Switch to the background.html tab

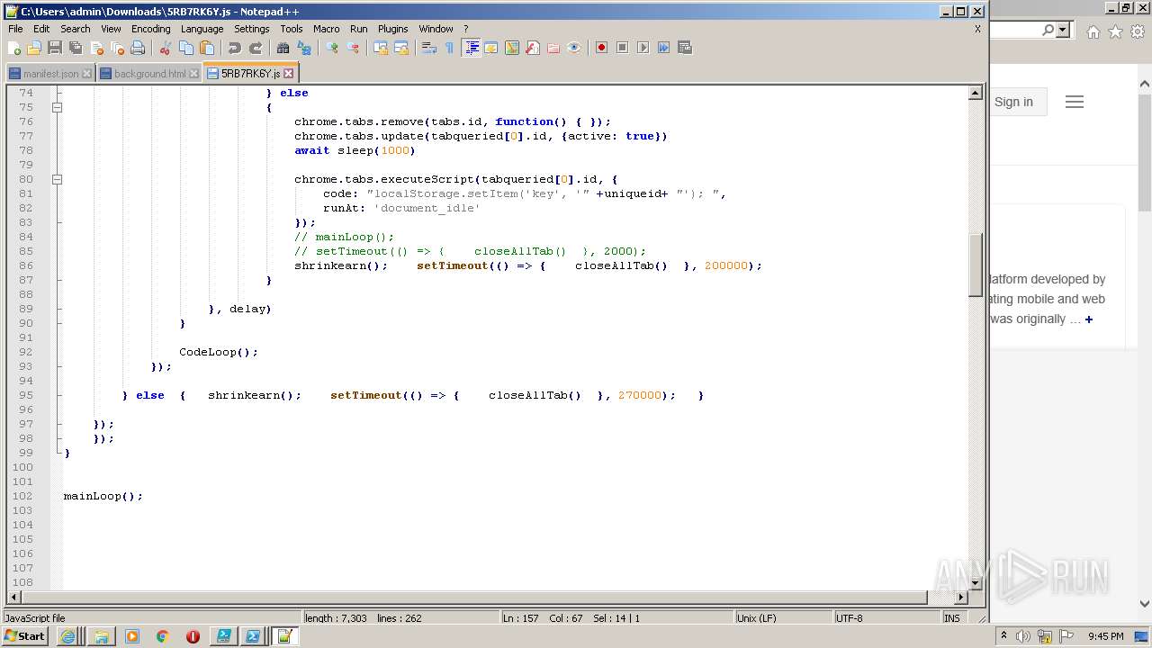(148, 74)
